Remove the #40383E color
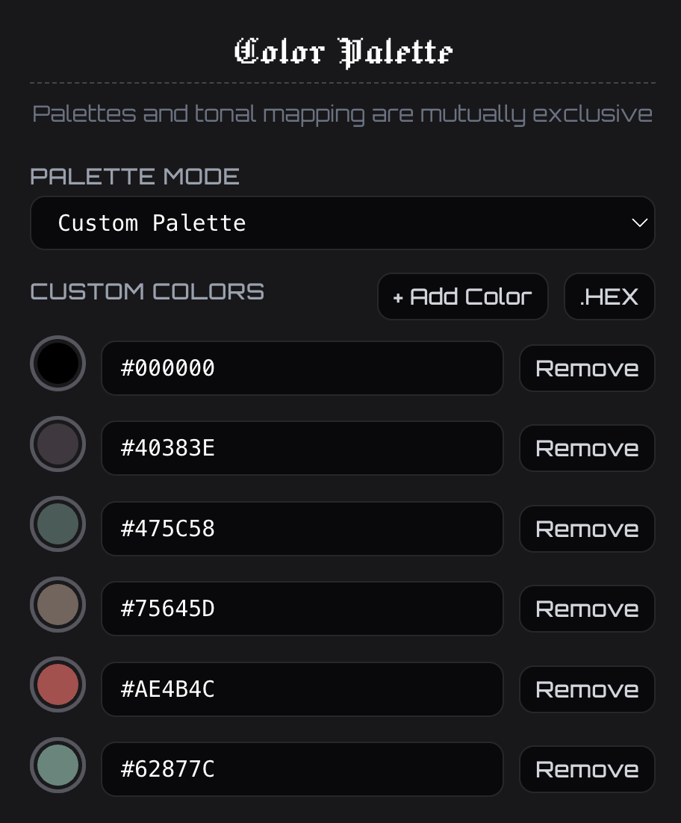The width and height of the screenshot is (681, 823). [587, 448]
